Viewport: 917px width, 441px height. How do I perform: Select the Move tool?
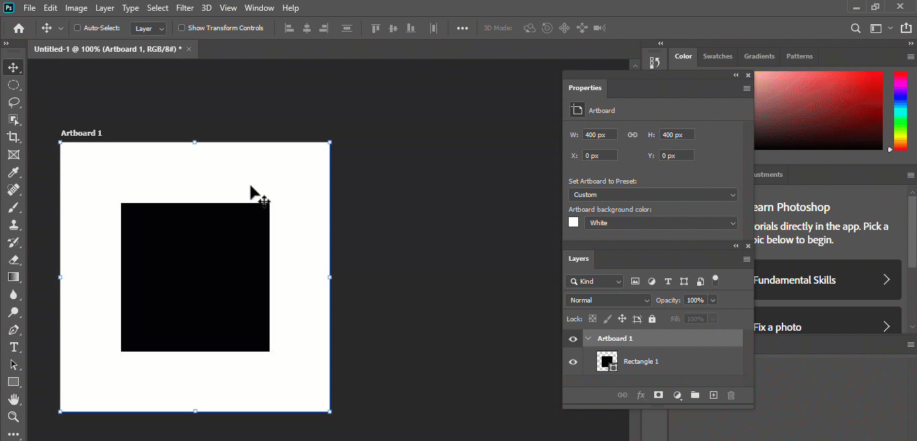13,67
